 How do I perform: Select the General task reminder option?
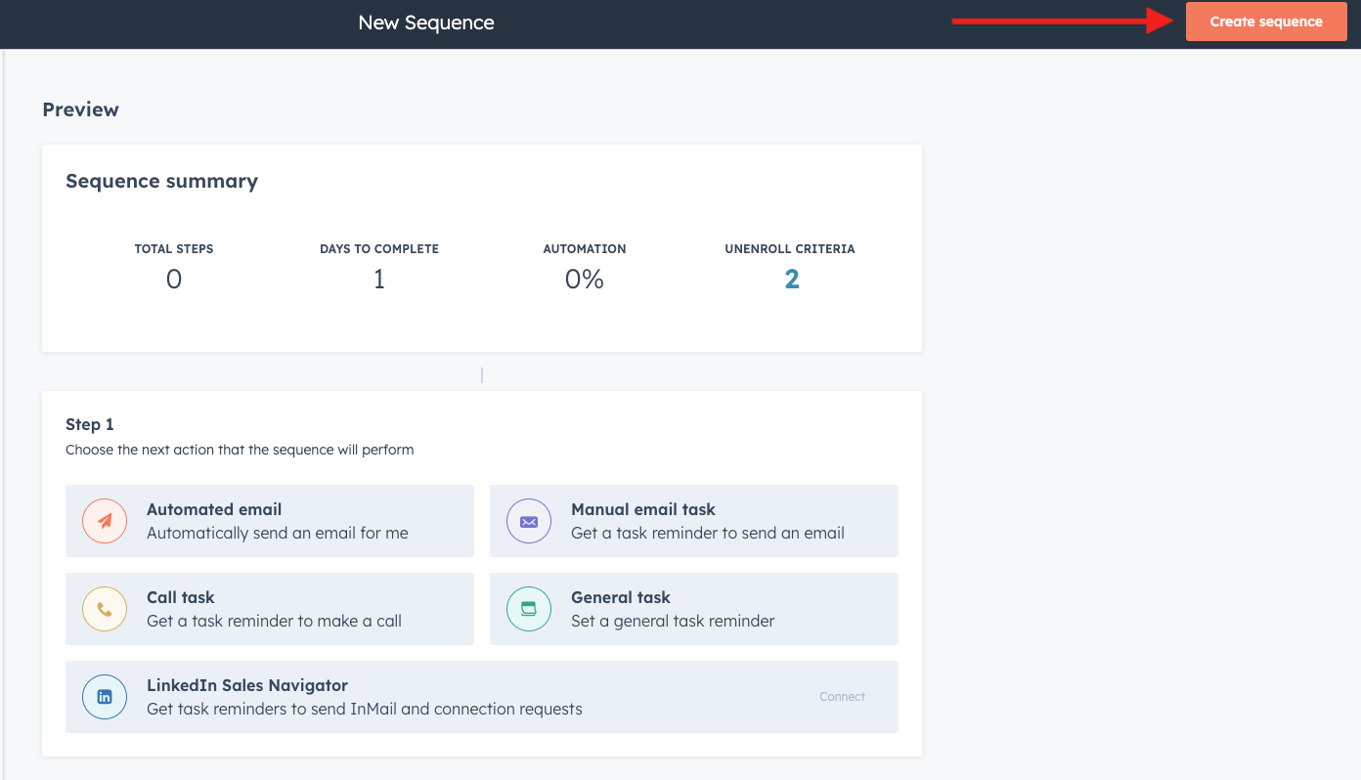point(693,609)
